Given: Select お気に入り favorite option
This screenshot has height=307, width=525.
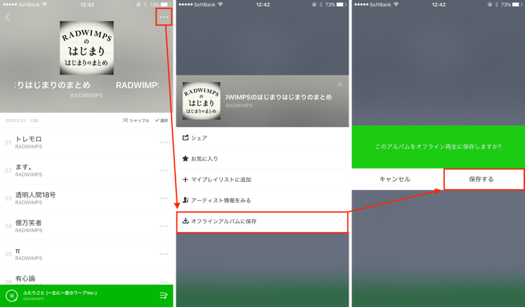Looking at the screenshot, I should coord(262,159).
